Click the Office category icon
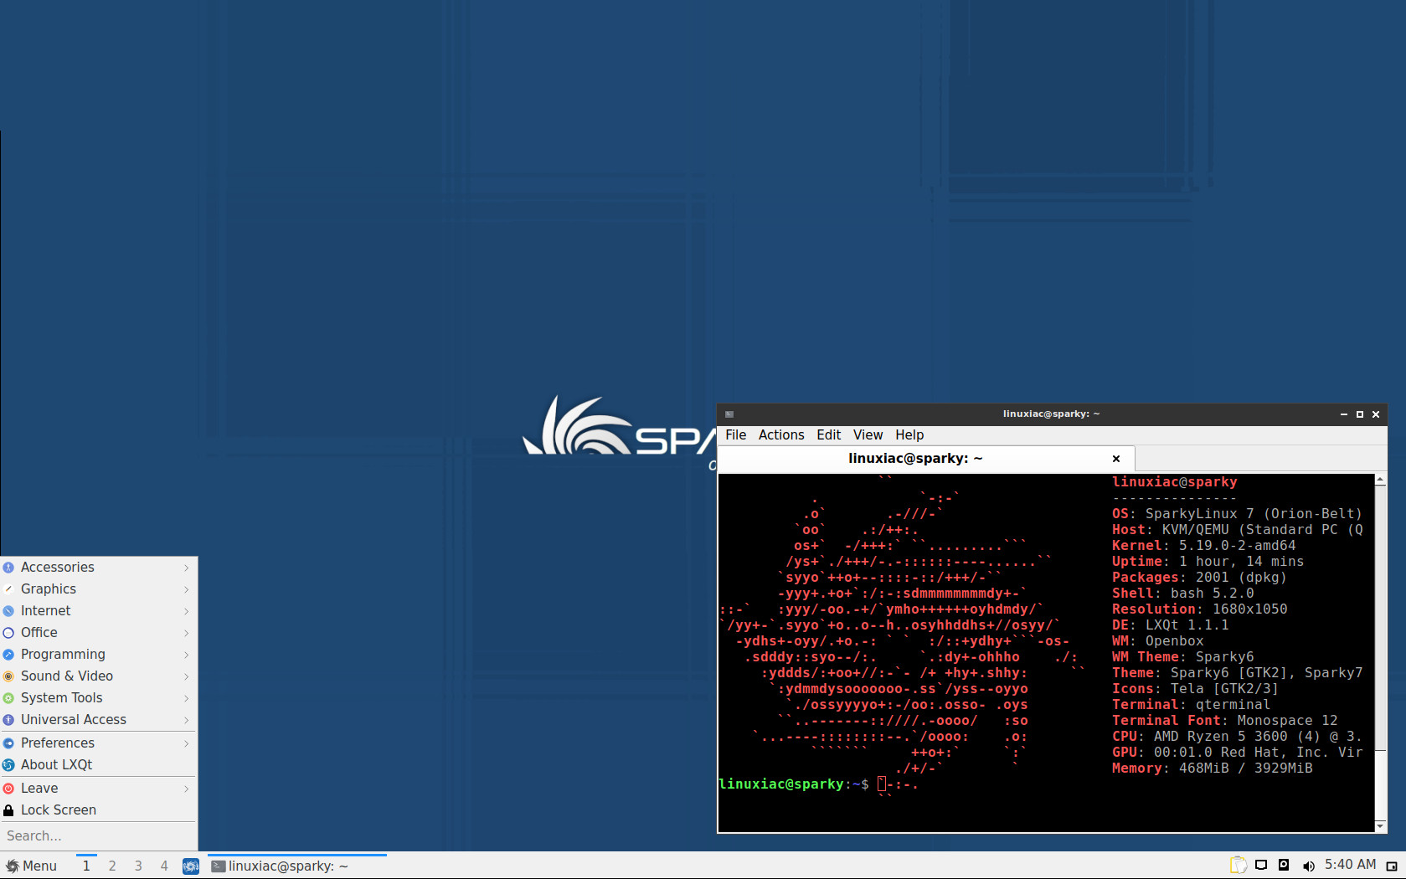Screen dimensions: 1406x879 8,633
